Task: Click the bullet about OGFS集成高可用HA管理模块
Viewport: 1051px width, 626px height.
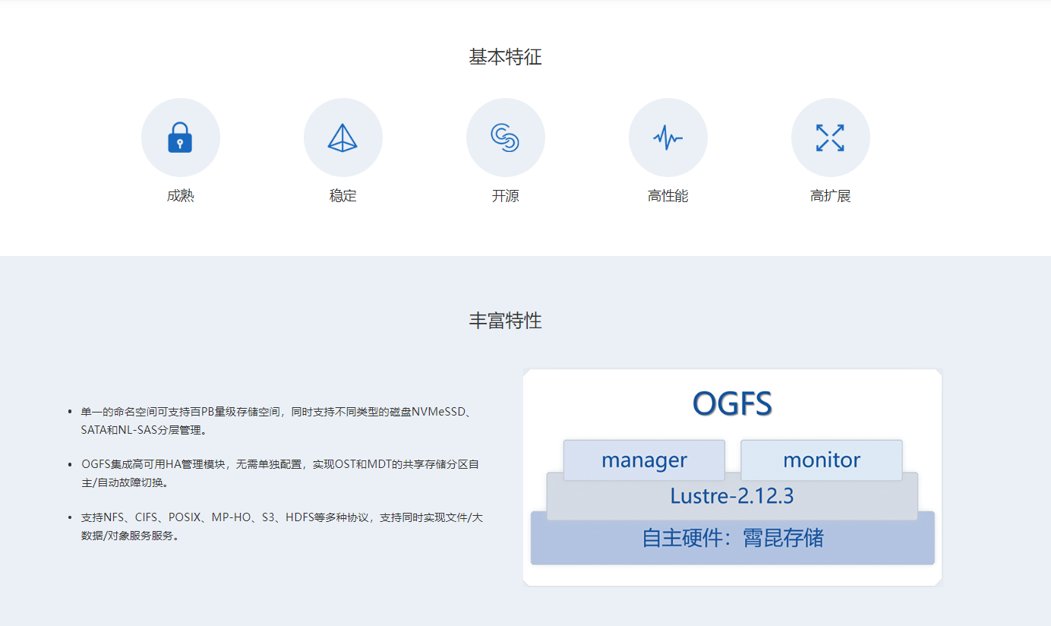Action: [279, 473]
